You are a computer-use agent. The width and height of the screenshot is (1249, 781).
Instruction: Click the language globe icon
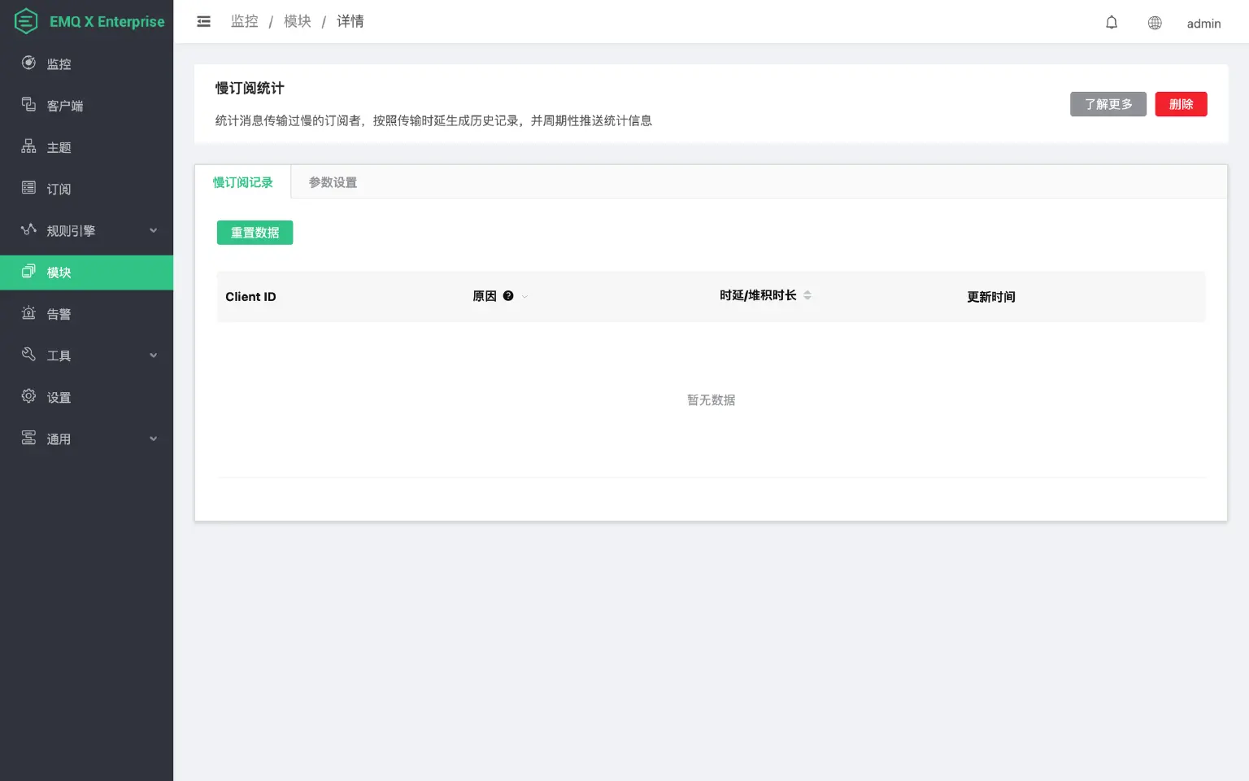tap(1155, 23)
